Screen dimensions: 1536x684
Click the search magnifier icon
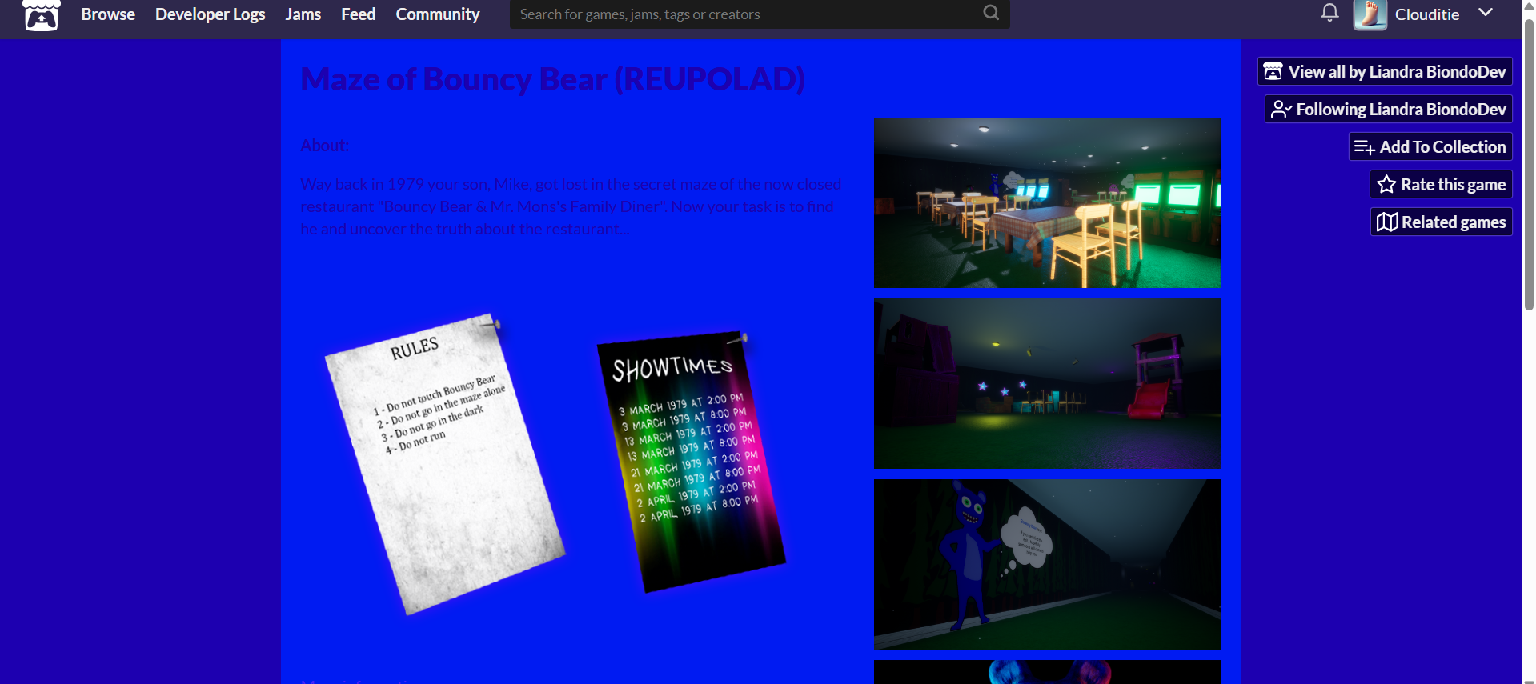pyautogui.click(x=991, y=13)
